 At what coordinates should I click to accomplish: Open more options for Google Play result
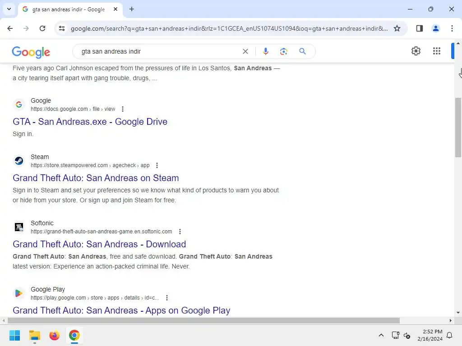coord(167,298)
